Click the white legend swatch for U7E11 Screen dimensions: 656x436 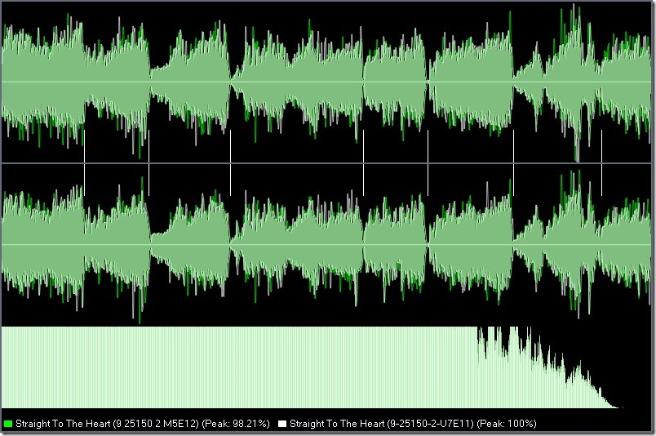(282, 424)
